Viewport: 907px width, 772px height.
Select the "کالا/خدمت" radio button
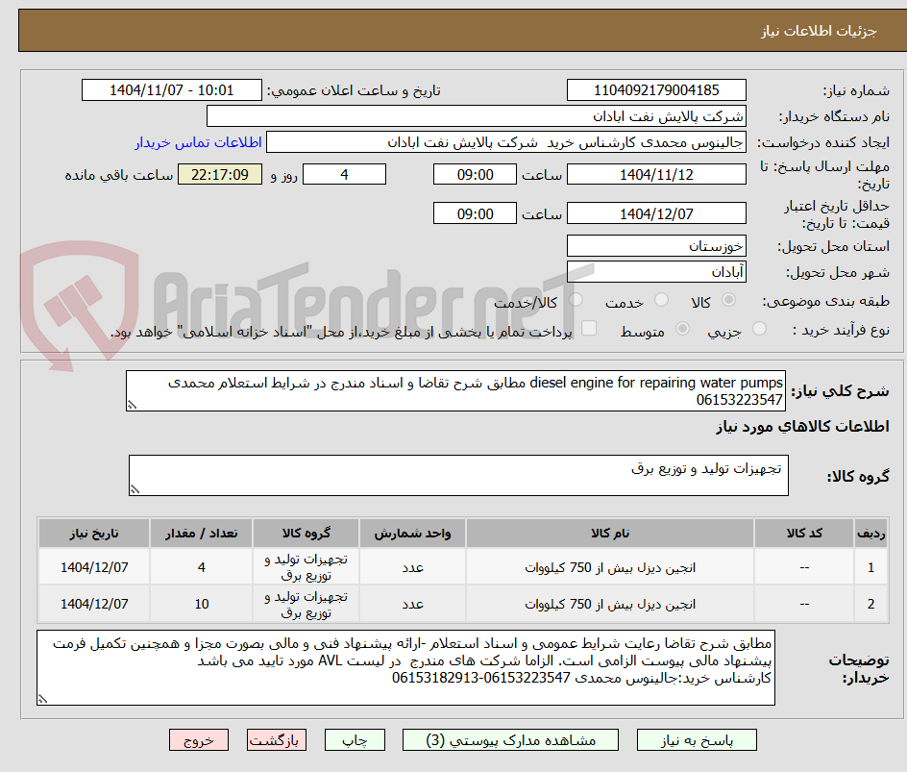point(575,301)
